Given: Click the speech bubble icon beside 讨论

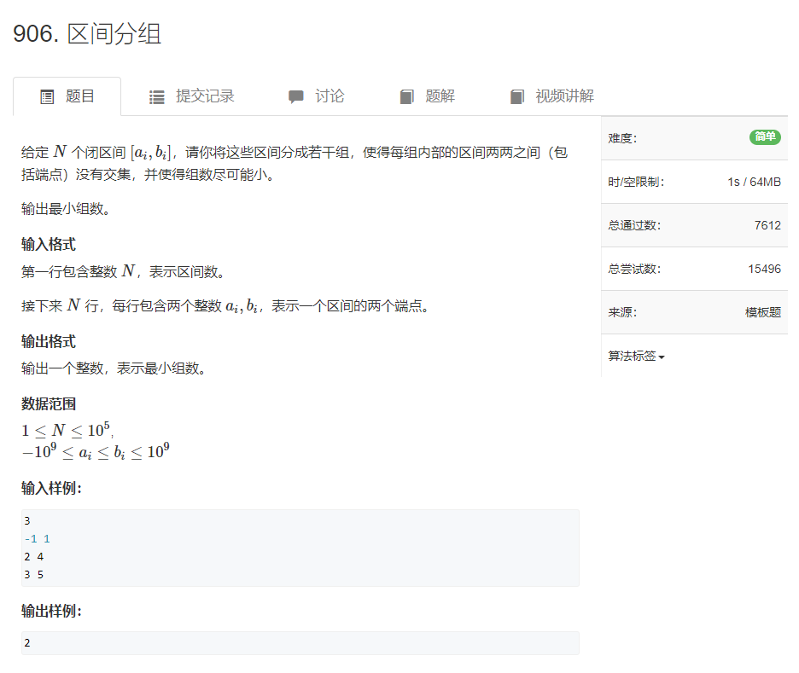Looking at the screenshot, I should (297, 96).
